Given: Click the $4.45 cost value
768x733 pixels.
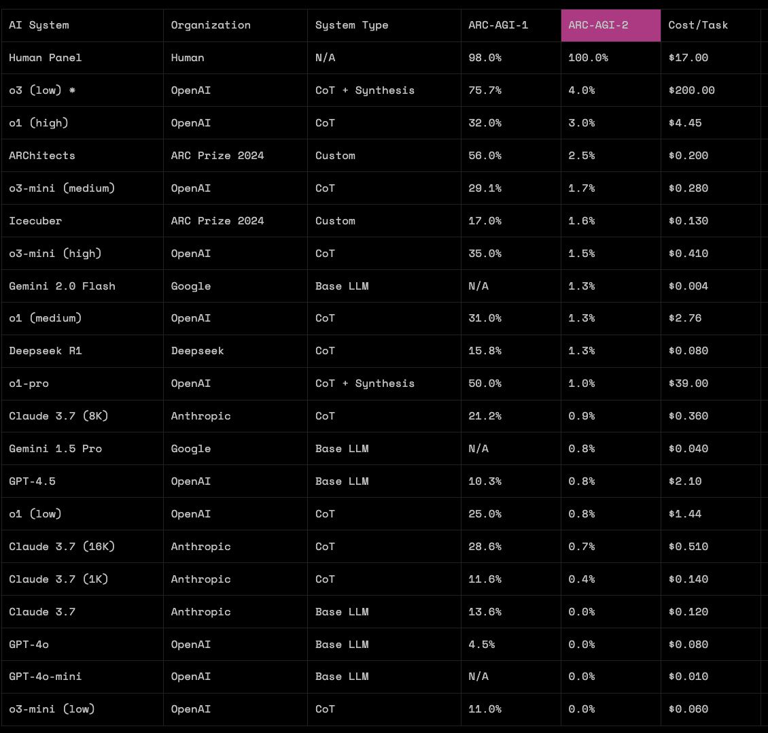Looking at the screenshot, I should (x=684, y=123).
